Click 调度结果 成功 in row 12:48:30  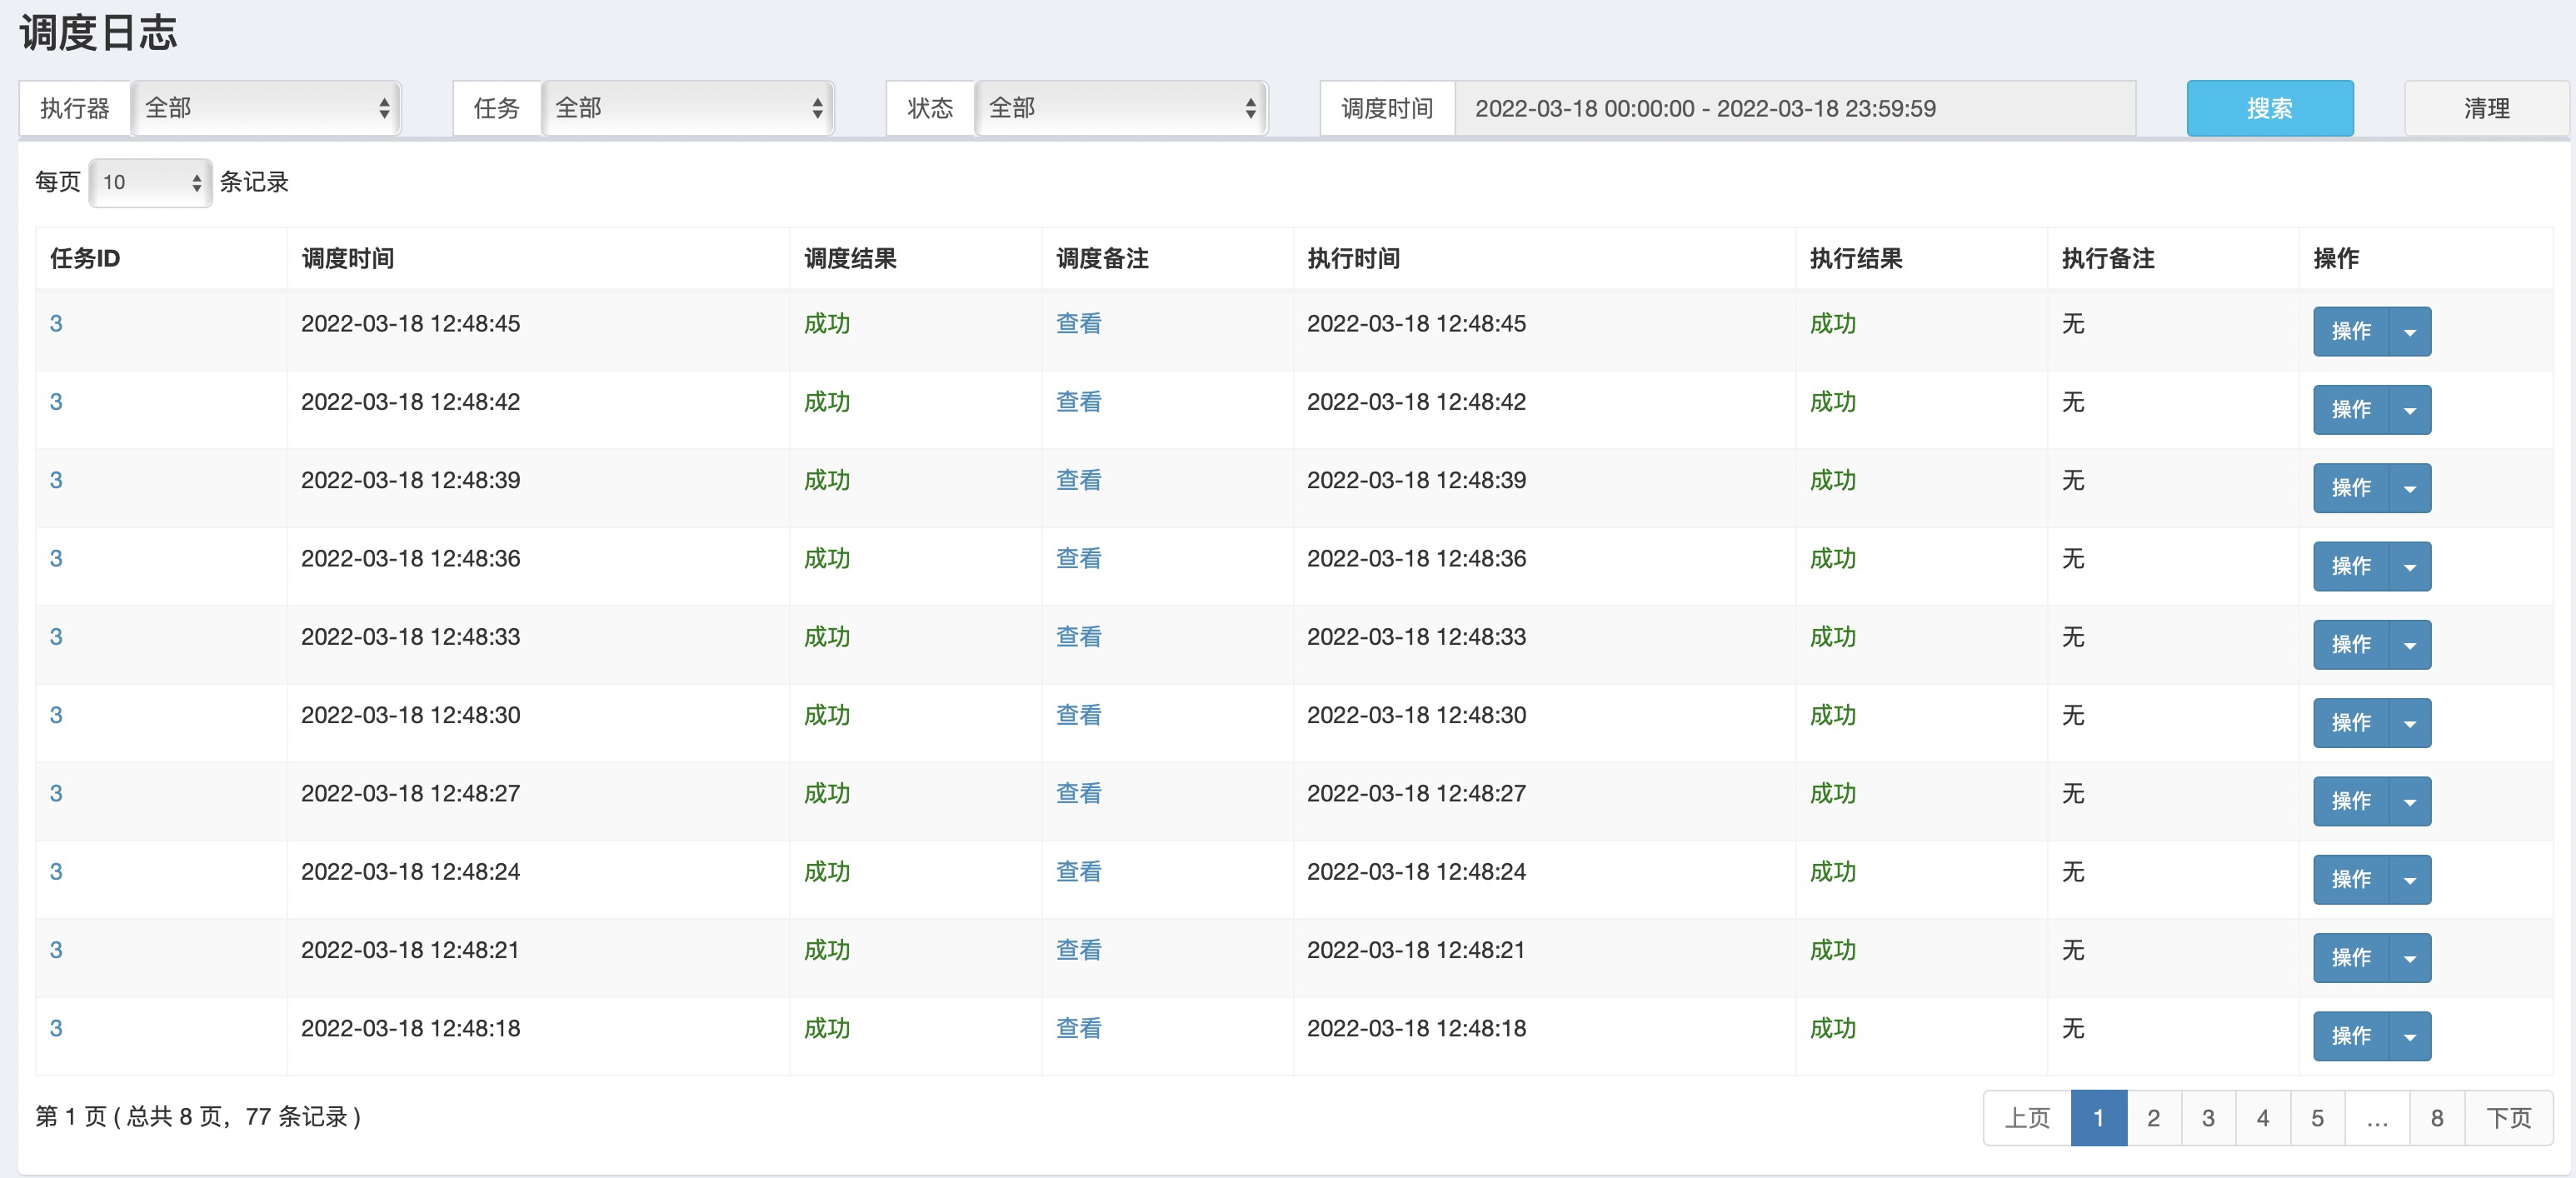[827, 715]
